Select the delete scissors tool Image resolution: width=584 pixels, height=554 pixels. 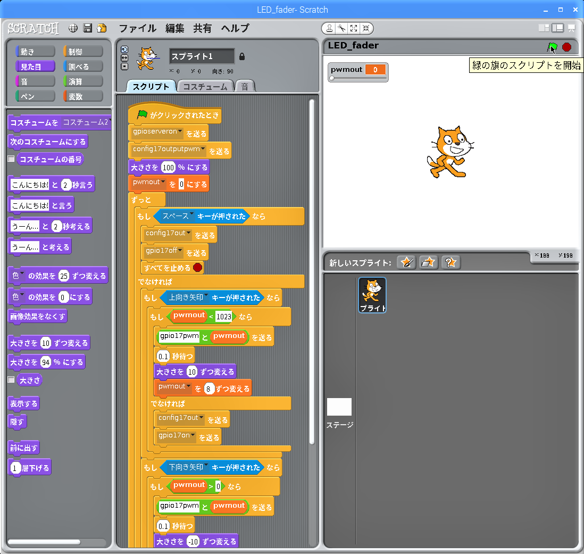pyautogui.click(x=341, y=28)
